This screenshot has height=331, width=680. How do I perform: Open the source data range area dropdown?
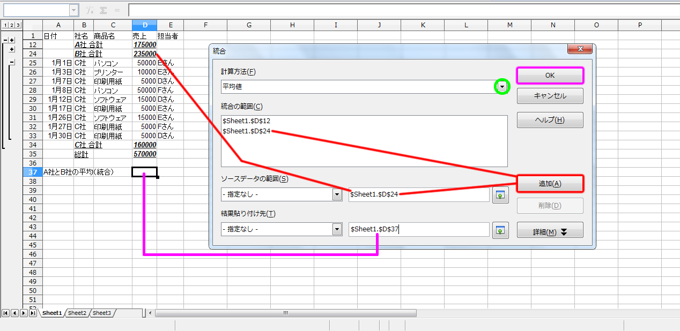337,194
